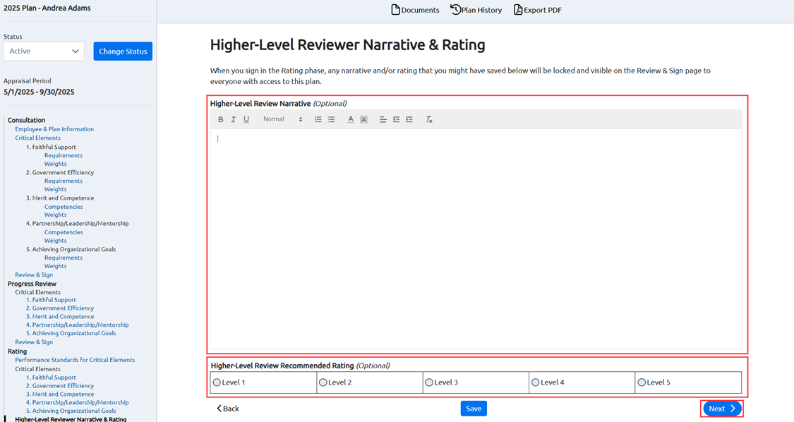Viewport: 794px width, 422px height.
Task: Open Competencies under Merit and Competence
Action: [64, 207]
